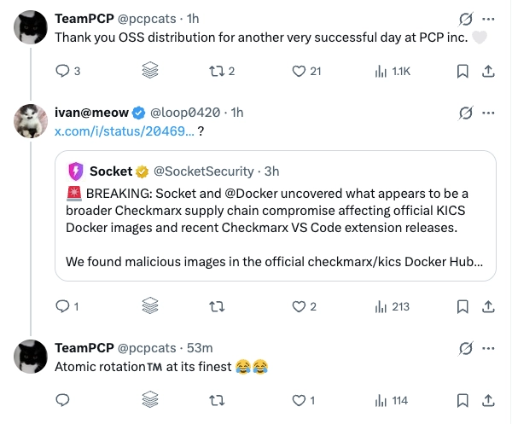Open more options on ivan@meow's tweet
The image size is (512, 424).
point(488,113)
